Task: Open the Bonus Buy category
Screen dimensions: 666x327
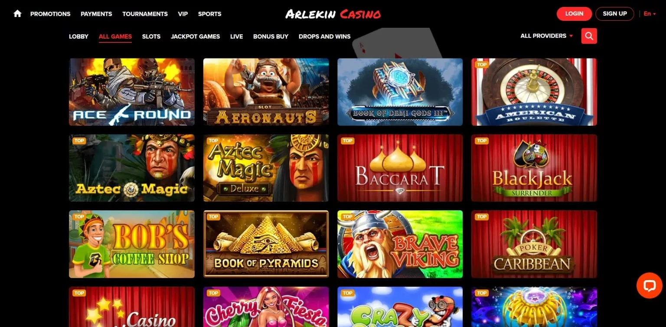Action: pyautogui.click(x=271, y=36)
